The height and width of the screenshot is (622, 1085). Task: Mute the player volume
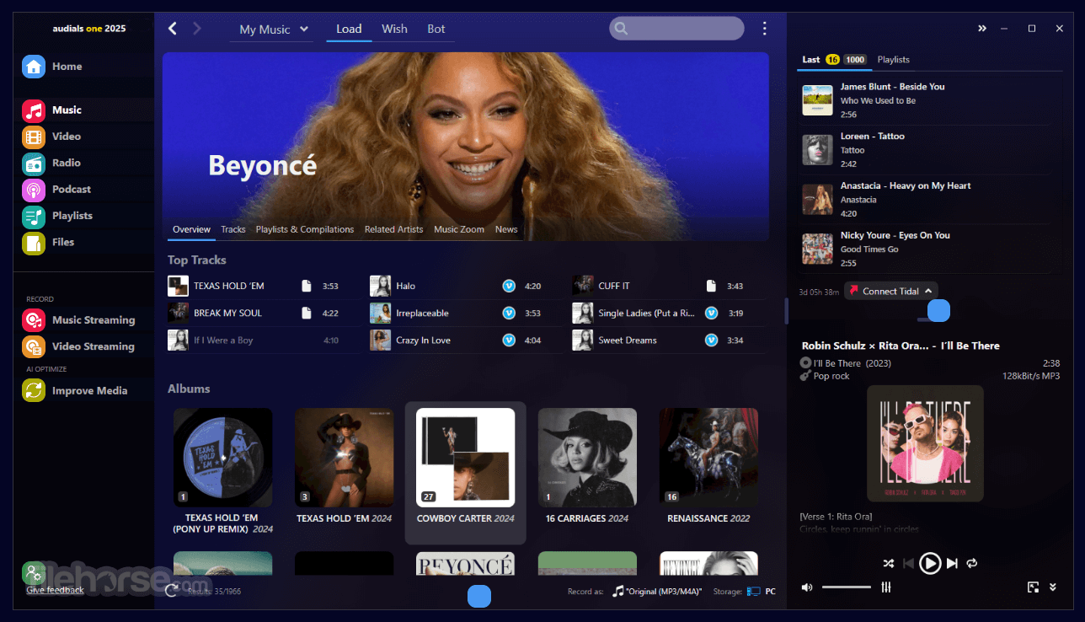(x=807, y=587)
